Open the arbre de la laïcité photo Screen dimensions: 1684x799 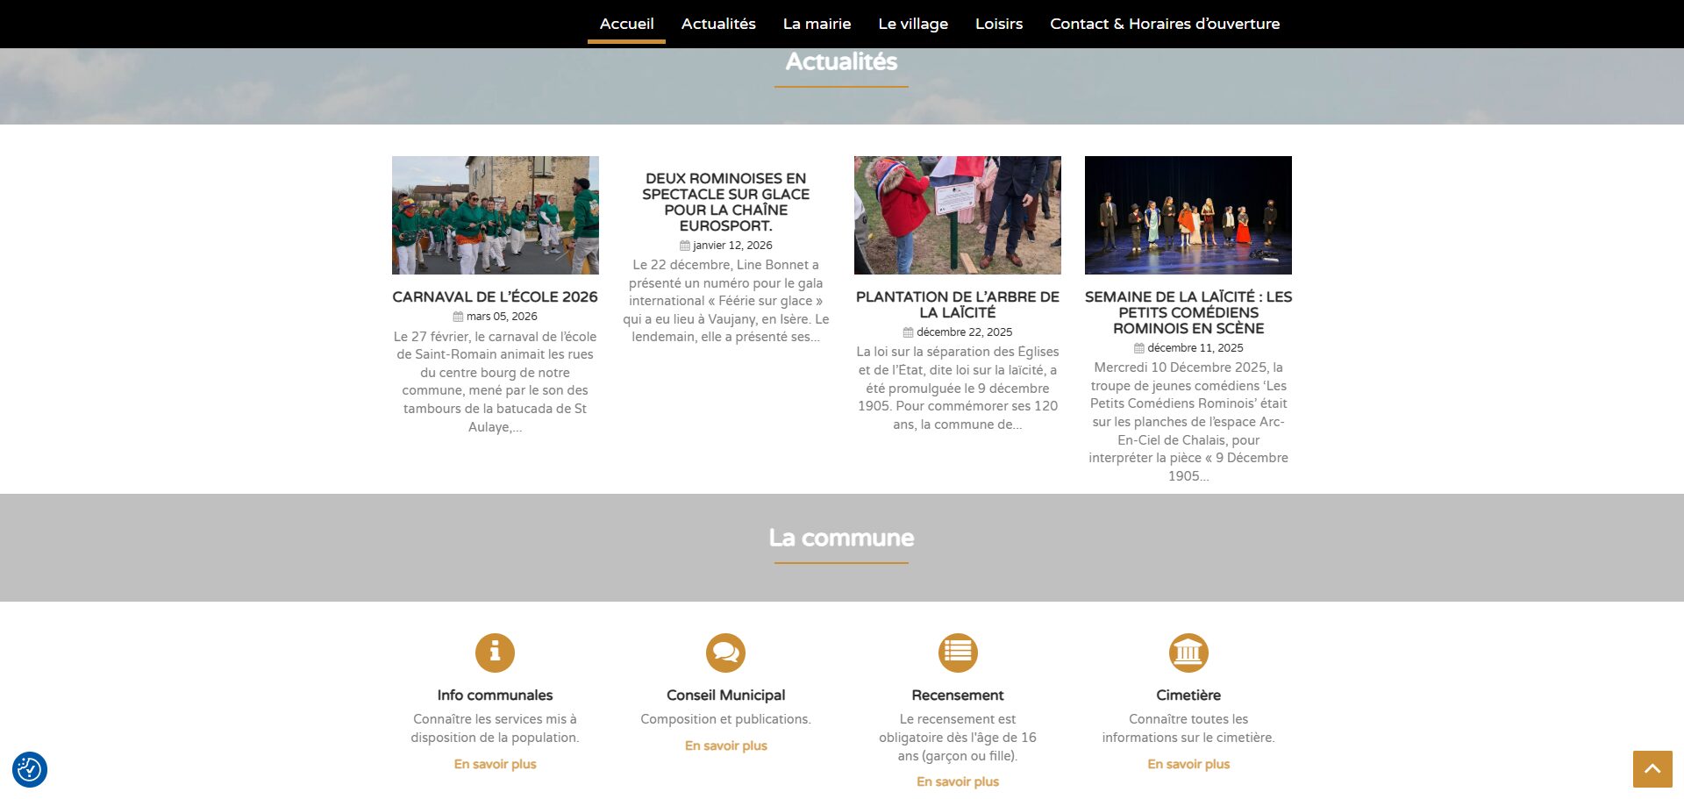(958, 215)
